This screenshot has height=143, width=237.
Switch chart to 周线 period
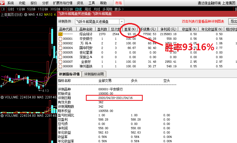click(88, 9)
